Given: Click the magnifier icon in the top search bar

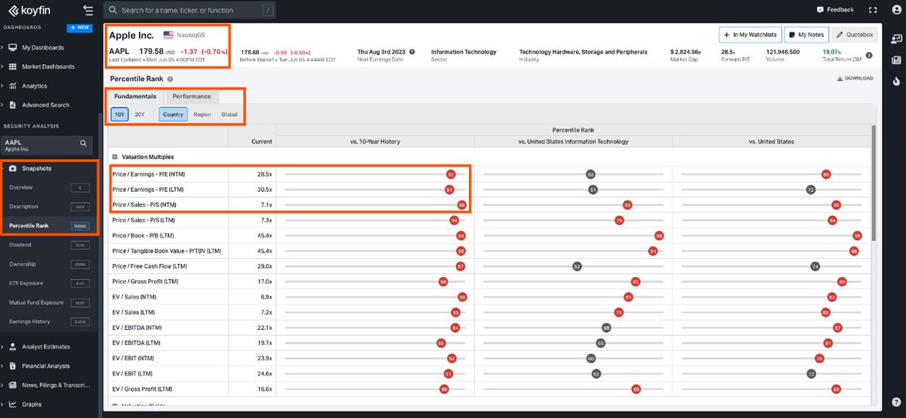Looking at the screenshot, I should point(112,10).
